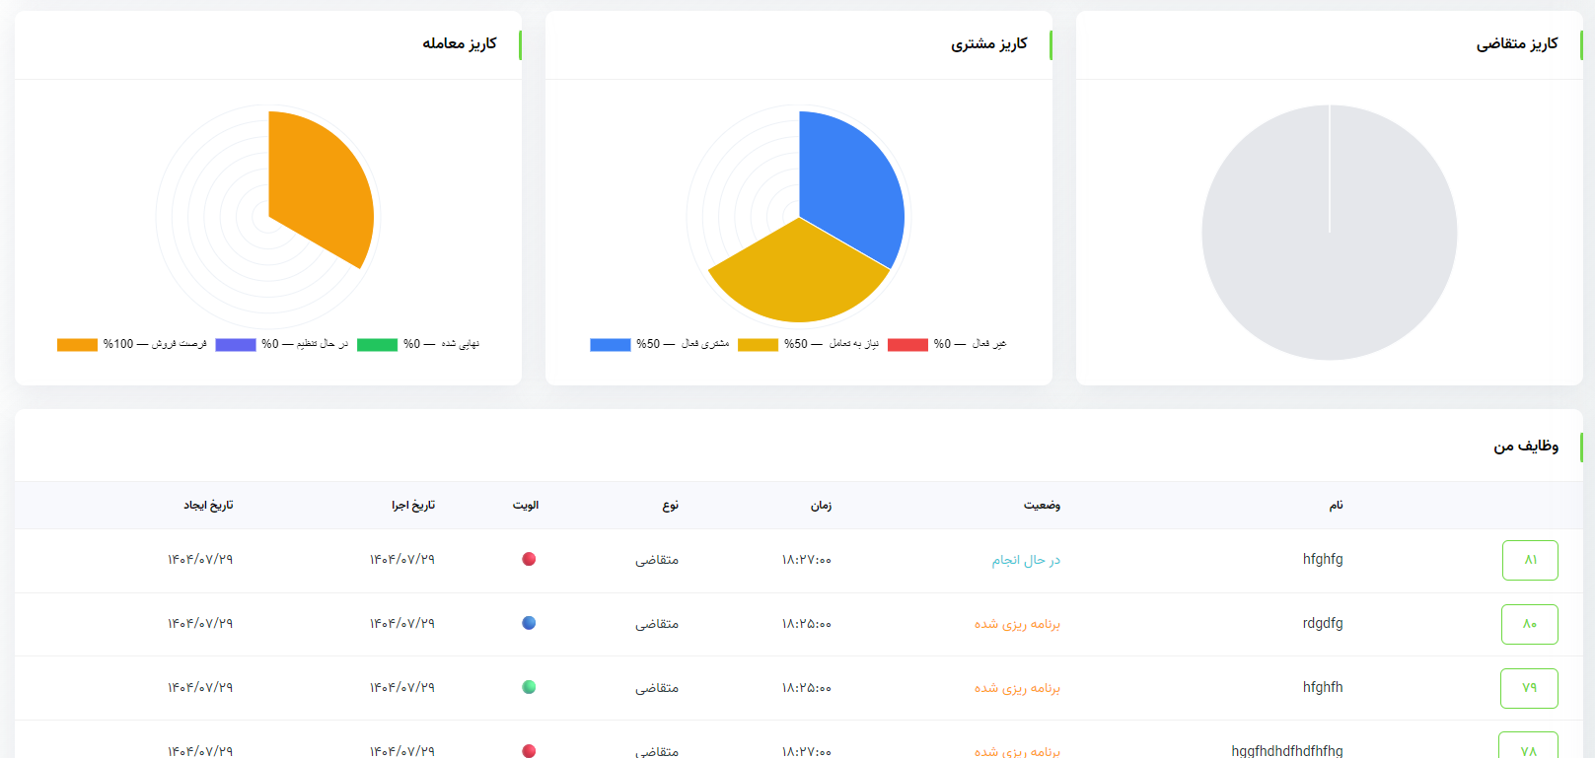Toggle the مشتری فعال legend item
The height and width of the screenshot is (758, 1595).
click(660, 344)
